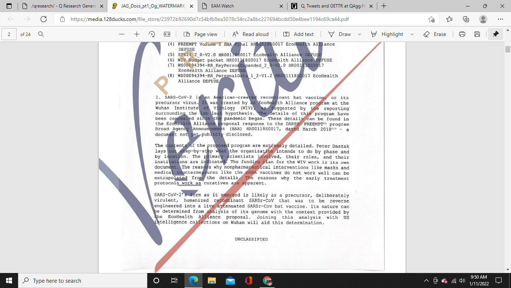The height and width of the screenshot is (288, 511).
Task: Toggle pin for the PDF toolbar
Action: [496, 34]
